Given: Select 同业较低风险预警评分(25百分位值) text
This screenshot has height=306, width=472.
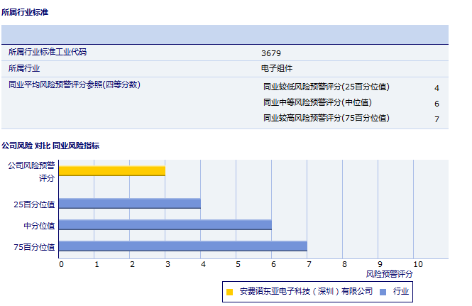Looking at the screenshot, I should [x=326, y=87].
